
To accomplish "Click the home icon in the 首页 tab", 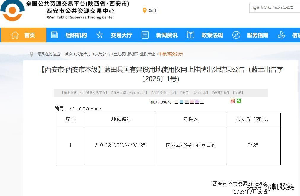I will [15, 35].
